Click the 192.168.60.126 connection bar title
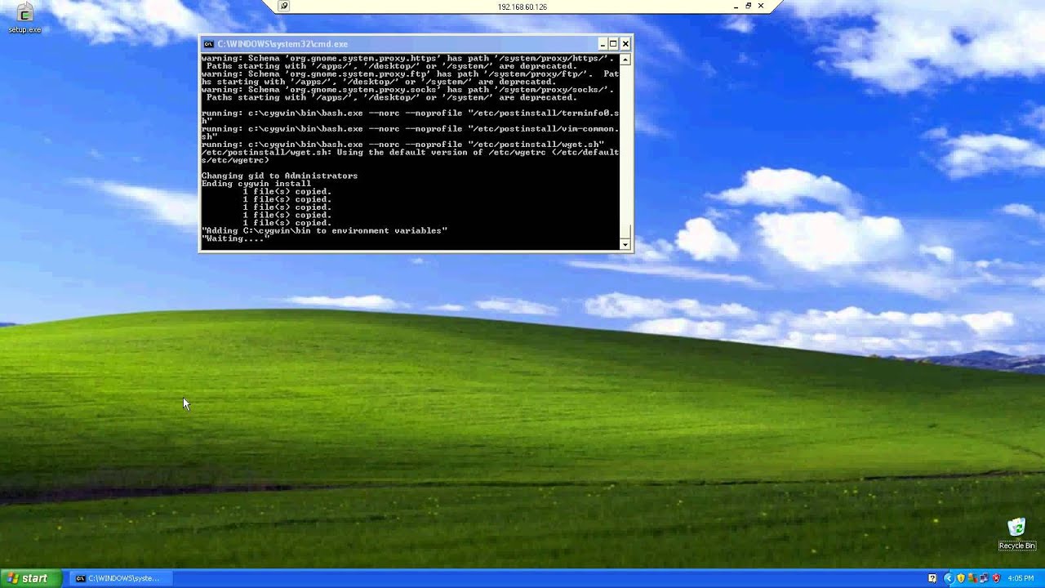The image size is (1045, 588). [522, 7]
